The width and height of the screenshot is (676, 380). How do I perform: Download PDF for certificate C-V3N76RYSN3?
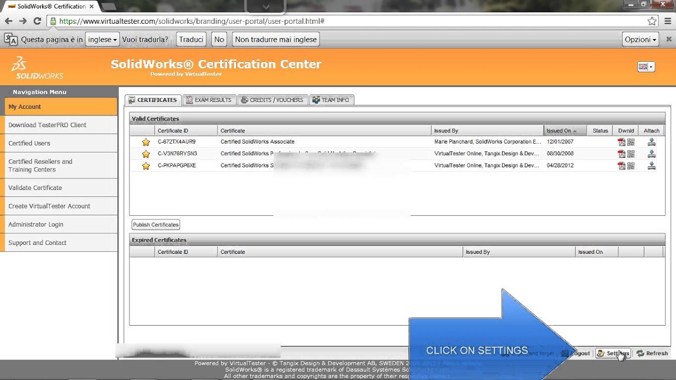(x=622, y=154)
